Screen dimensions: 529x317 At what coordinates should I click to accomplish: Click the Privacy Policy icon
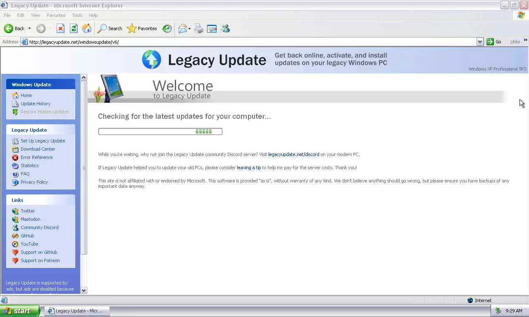tap(15, 182)
